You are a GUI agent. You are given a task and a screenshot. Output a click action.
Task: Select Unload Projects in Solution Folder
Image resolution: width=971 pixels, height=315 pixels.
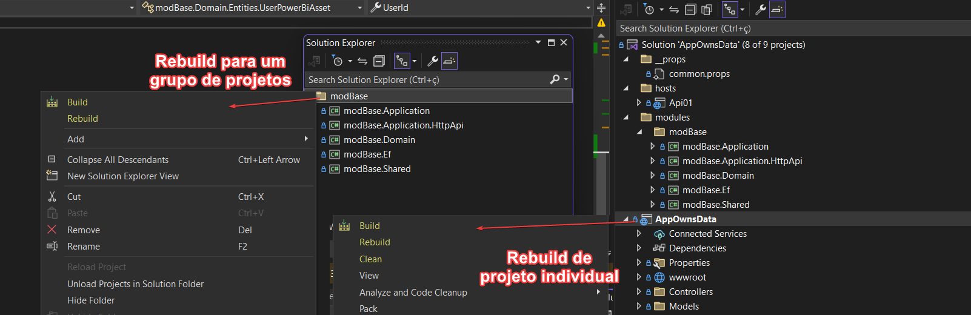tap(135, 284)
